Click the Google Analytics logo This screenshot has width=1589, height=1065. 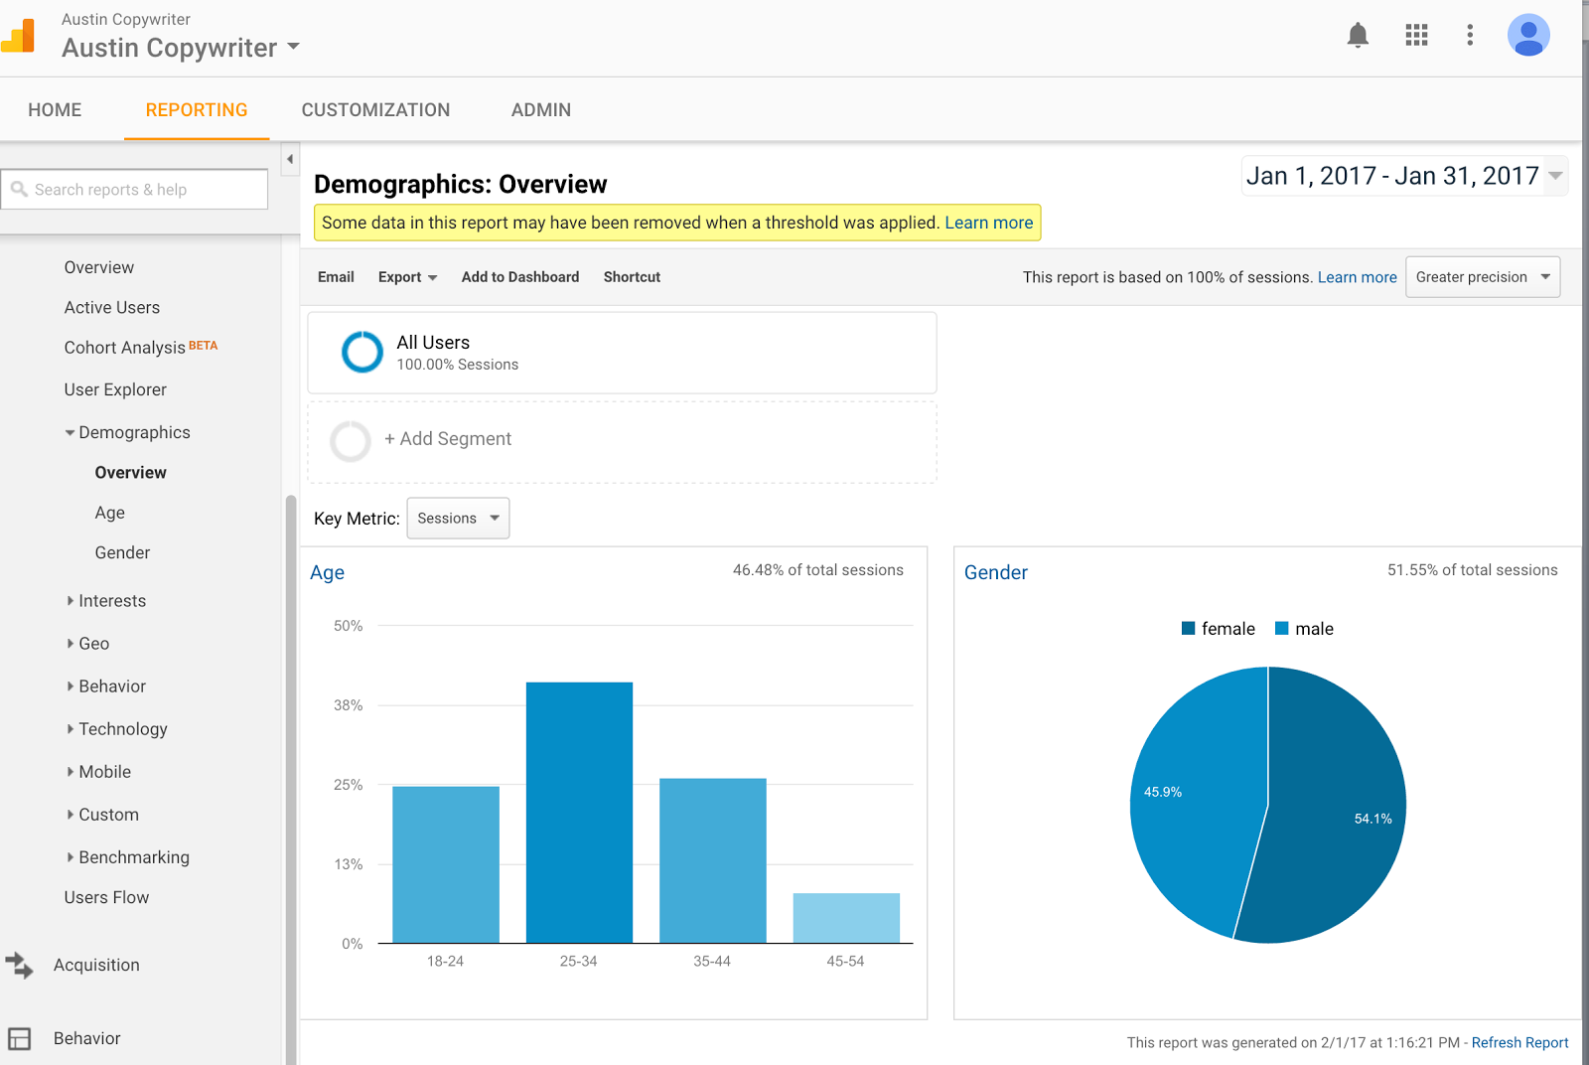click(x=19, y=36)
